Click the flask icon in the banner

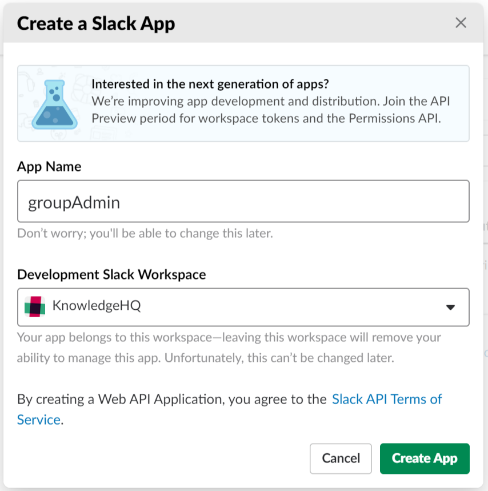pyautogui.click(x=53, y=103)
